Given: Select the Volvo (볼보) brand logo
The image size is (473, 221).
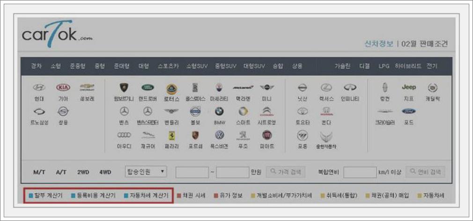Looking at the screenshot, I should click(195, 112).
